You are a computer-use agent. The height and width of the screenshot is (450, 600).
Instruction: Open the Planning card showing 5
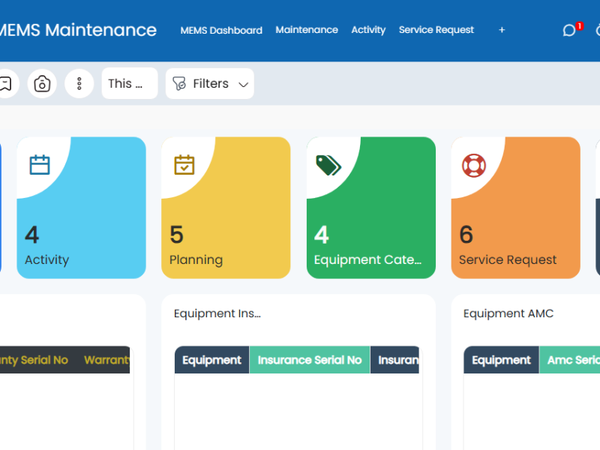(226, 208)
